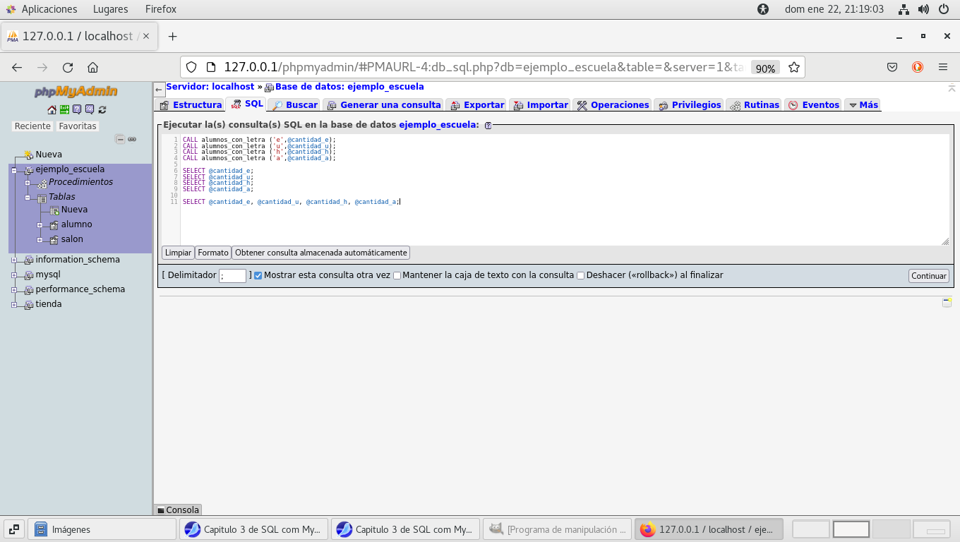Screen dimensions: 960x542
Task: Bookmark this page with star icon
Action: point(794,68)
